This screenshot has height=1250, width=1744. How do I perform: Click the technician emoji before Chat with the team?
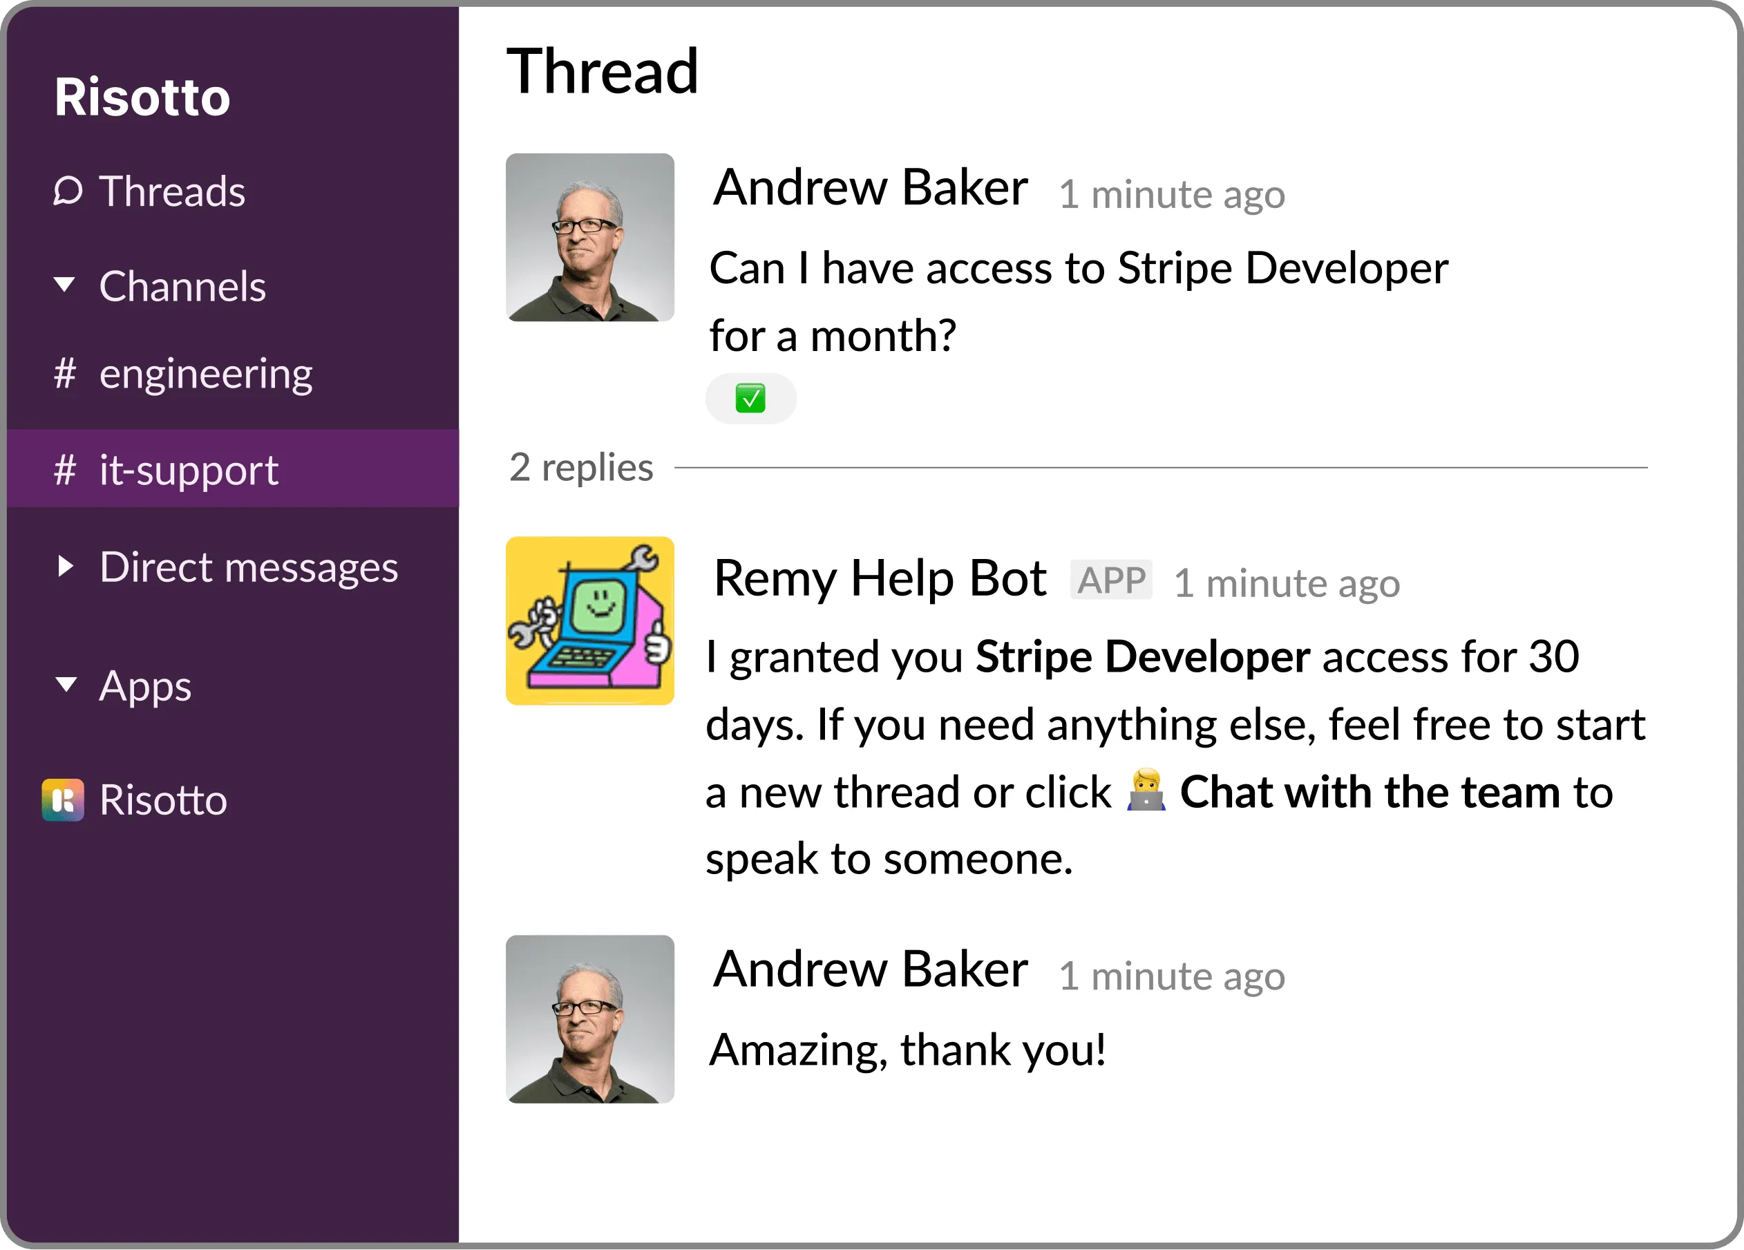pos(1146,791)
